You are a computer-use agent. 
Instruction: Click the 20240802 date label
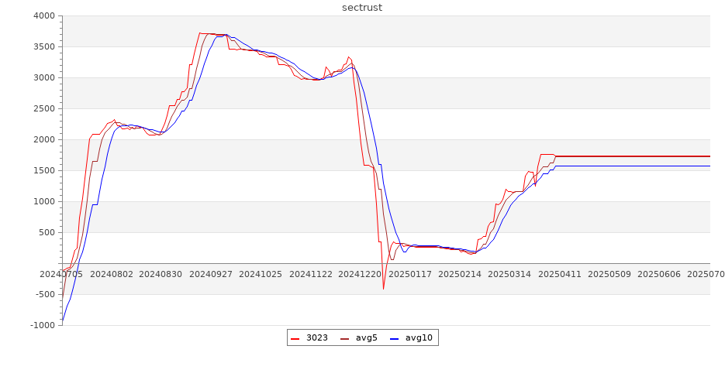click(111, 274)
